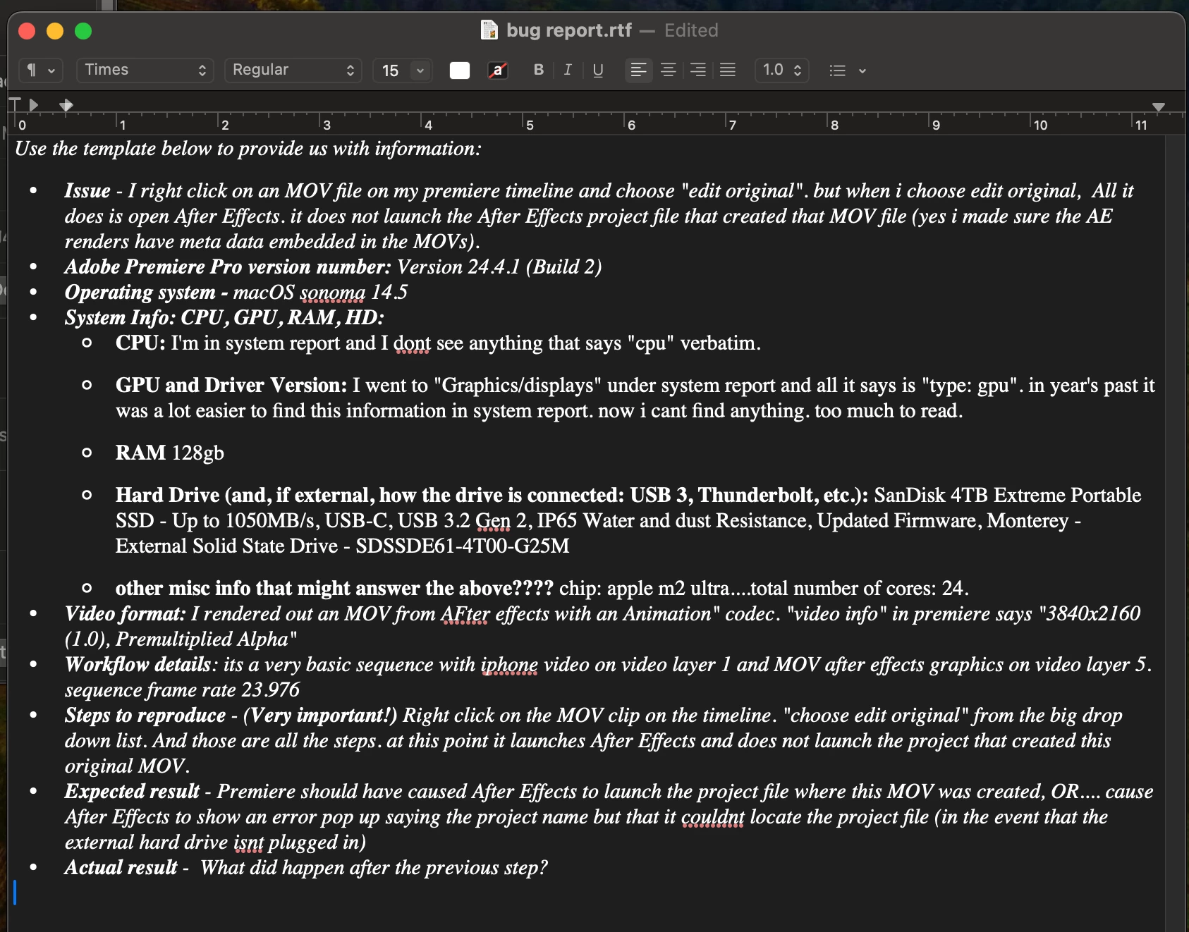
Task: Click the "Expected result" heading text
Action: click(x=132, y=791)
